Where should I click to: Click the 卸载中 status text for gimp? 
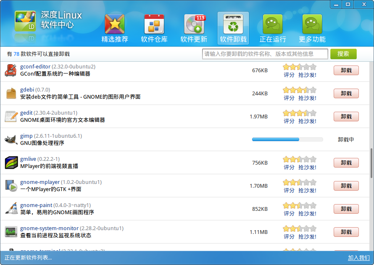click(346, 140)
